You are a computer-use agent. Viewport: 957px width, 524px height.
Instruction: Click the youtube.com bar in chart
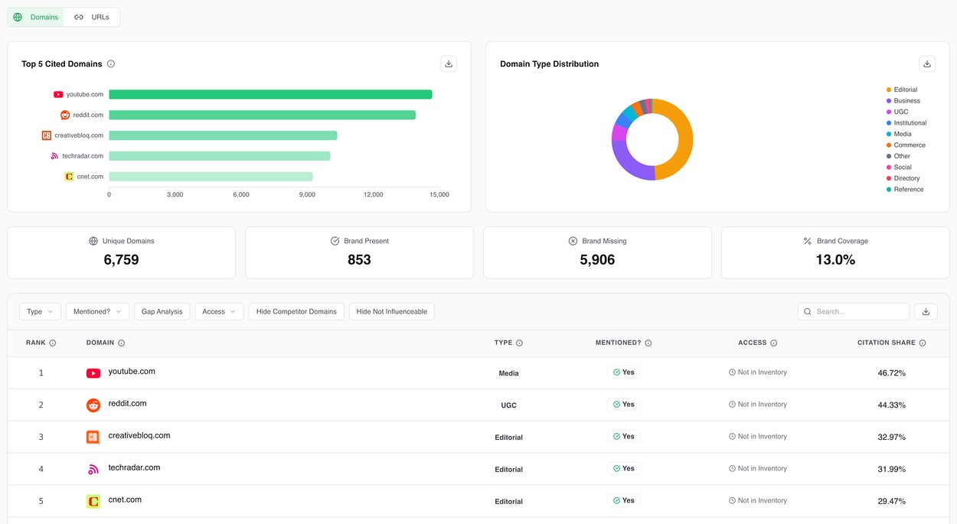[270, 94]
